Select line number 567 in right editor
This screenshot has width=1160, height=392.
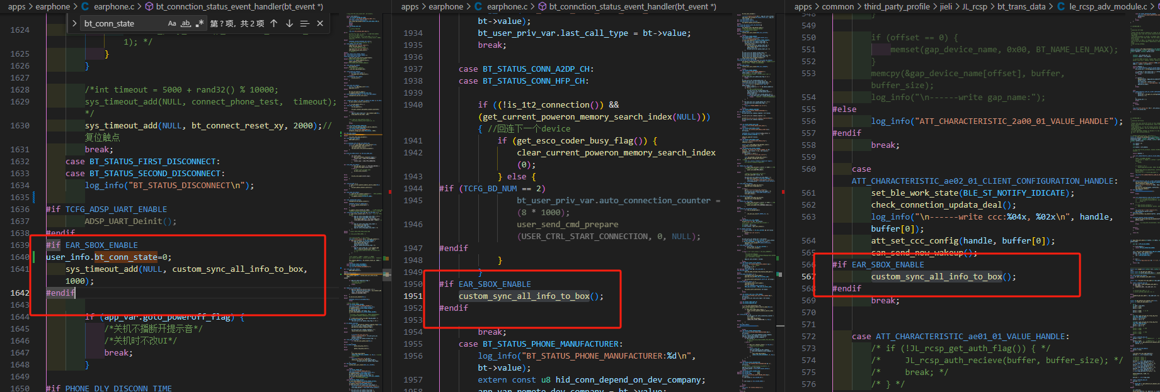(808, 276)
